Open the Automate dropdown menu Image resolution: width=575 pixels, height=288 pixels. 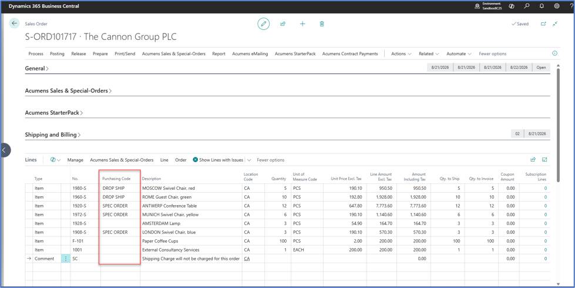pos(459,53)
